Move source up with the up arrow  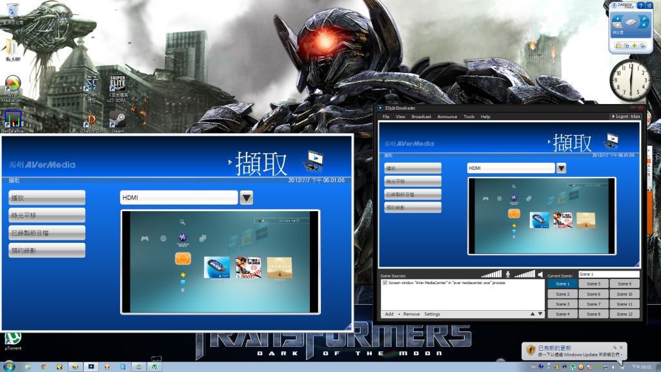[533, 314]
